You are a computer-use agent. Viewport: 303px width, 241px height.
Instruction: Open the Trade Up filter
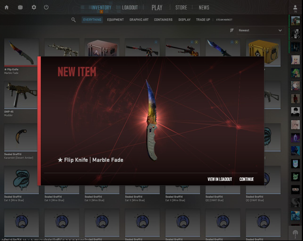pos(203,20)
